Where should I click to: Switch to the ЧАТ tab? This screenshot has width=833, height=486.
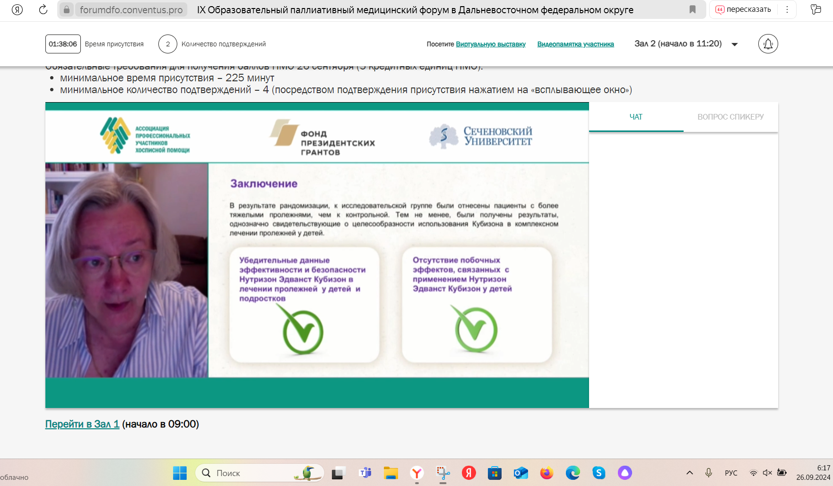pos(636,117)
